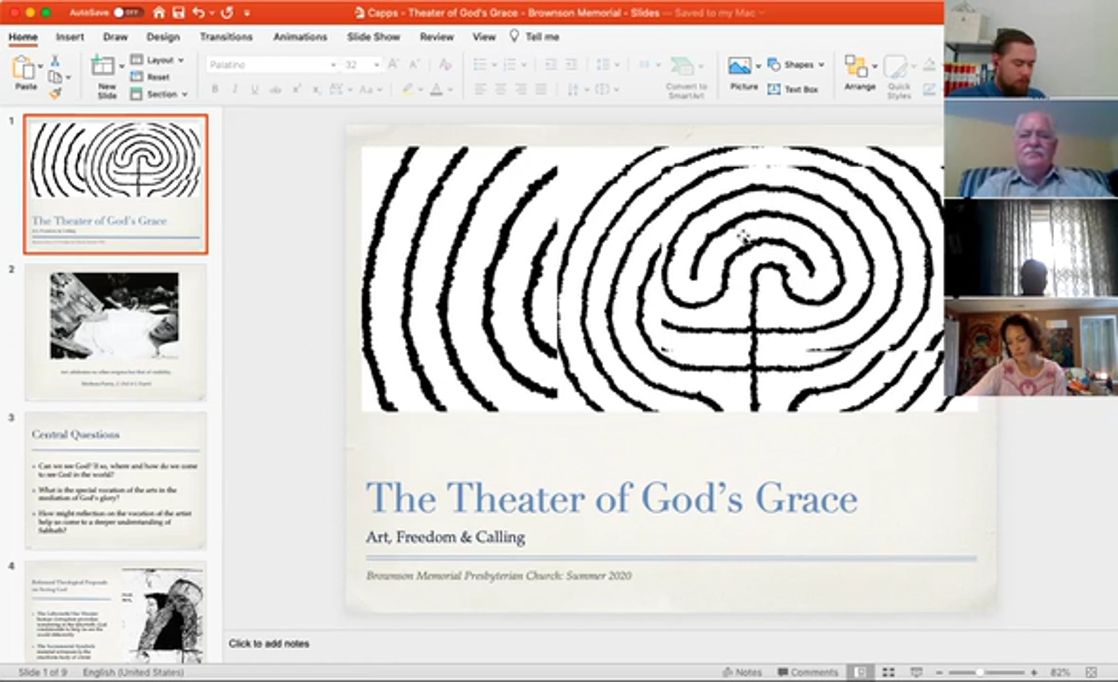Click the Text Box icon
The image size is (1118, 682).
pos(774,89)
